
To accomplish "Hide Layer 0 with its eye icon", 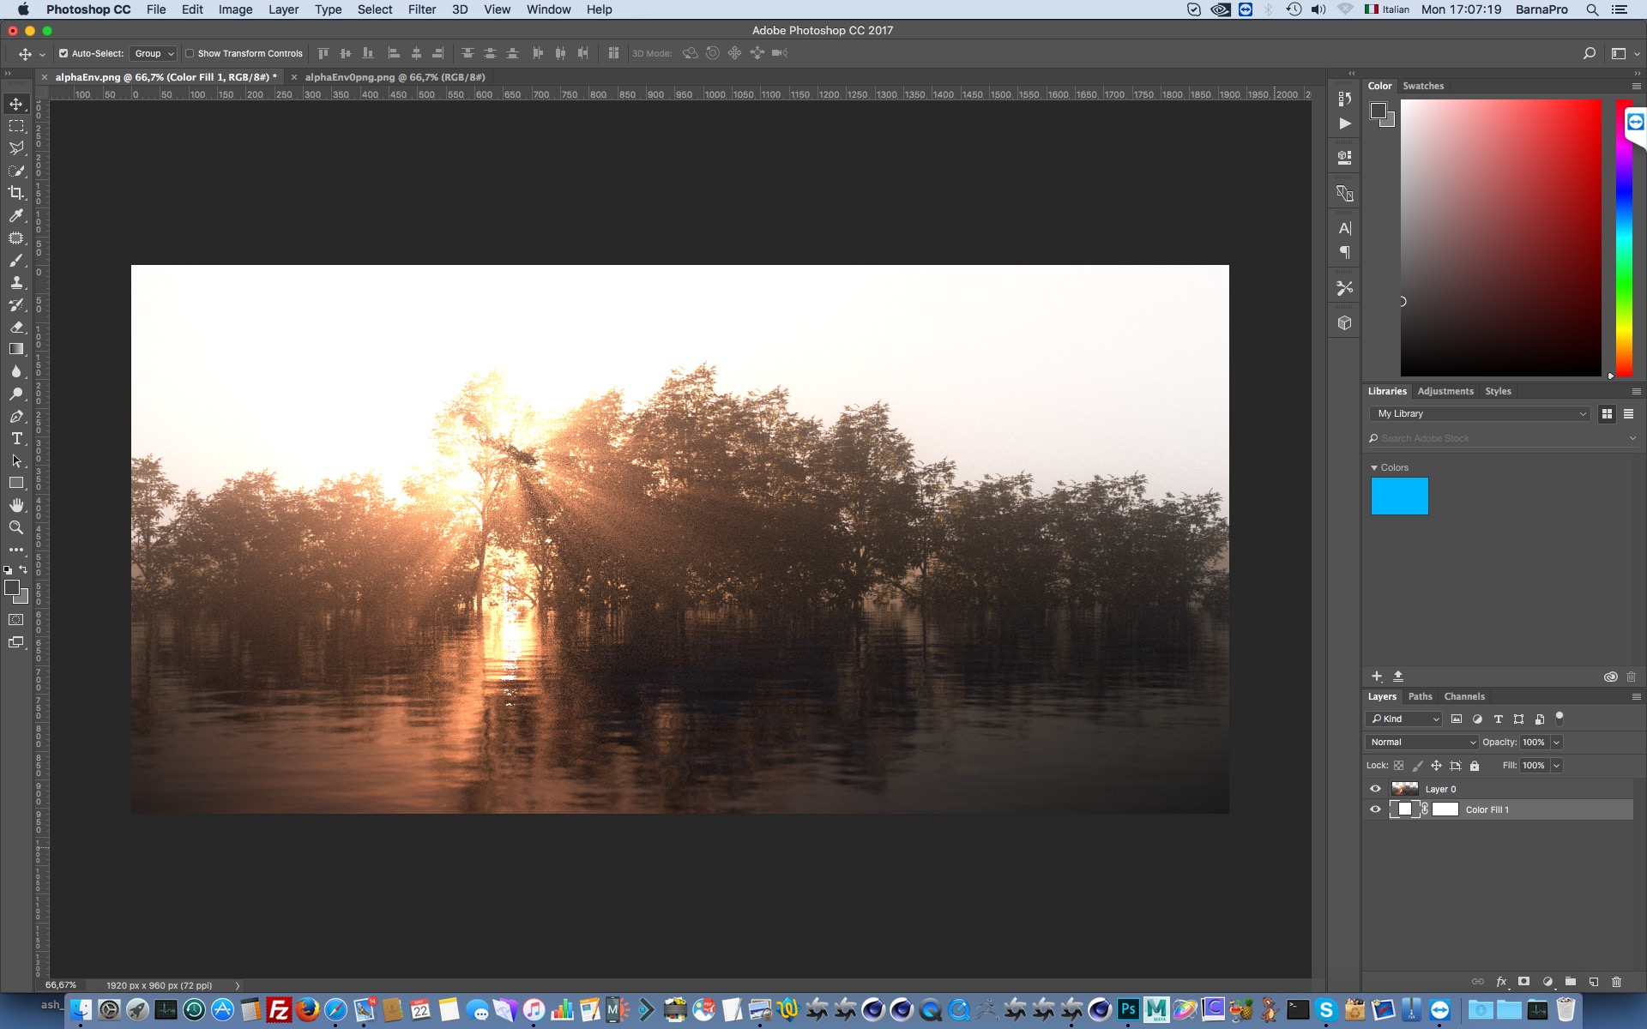I will tap(1375, 789).
